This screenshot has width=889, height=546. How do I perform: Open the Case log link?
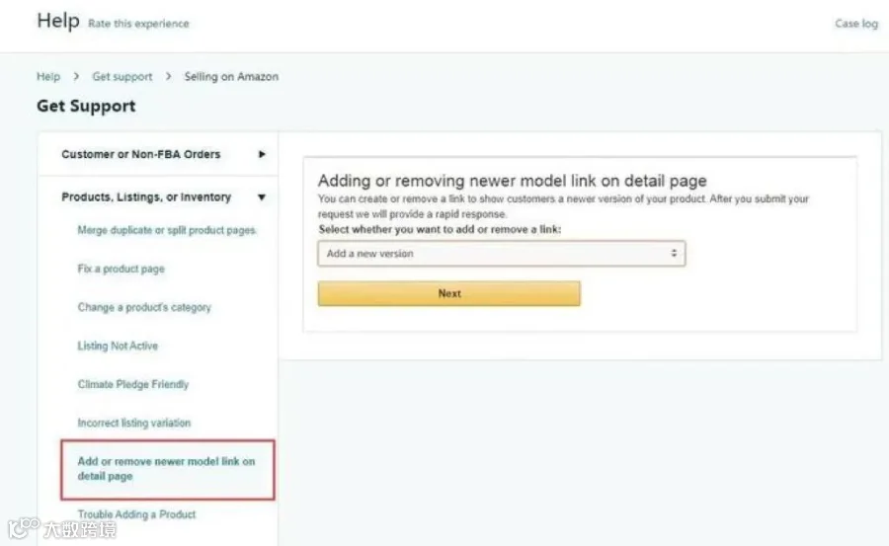coord(856,24)
